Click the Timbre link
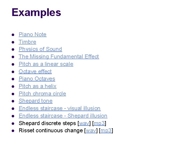 click(27, 42)
